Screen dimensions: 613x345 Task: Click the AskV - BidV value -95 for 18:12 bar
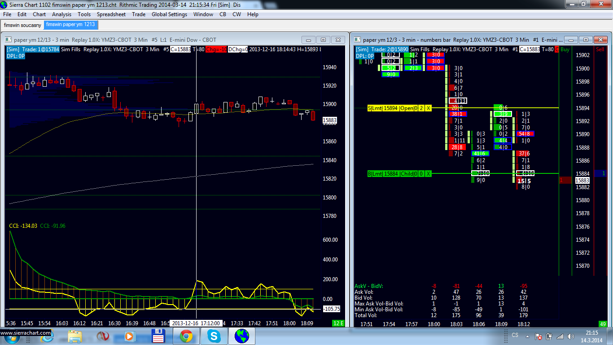[x=523, y=286]
